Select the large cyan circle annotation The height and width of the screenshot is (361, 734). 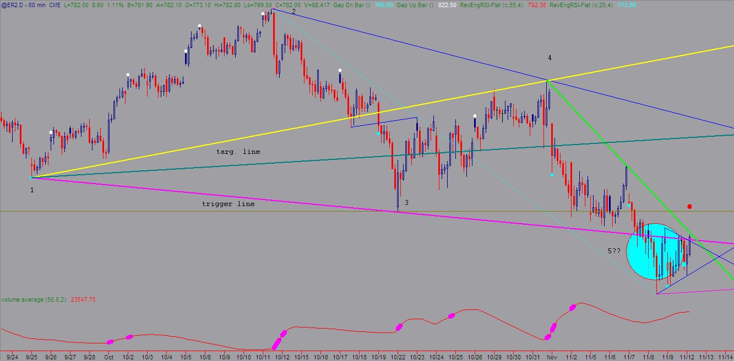point(655,251)
